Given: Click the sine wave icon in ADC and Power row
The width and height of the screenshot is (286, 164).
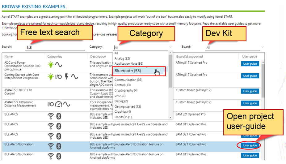Looking at the screenshot, I should point(59,65).
